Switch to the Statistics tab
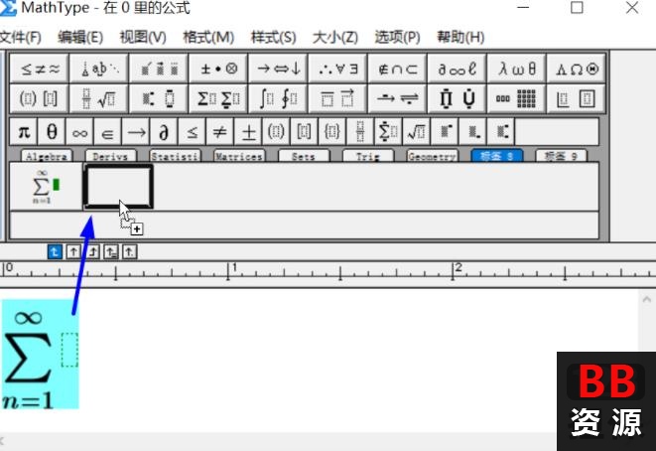The image size is (656, 451). point(175,156)
